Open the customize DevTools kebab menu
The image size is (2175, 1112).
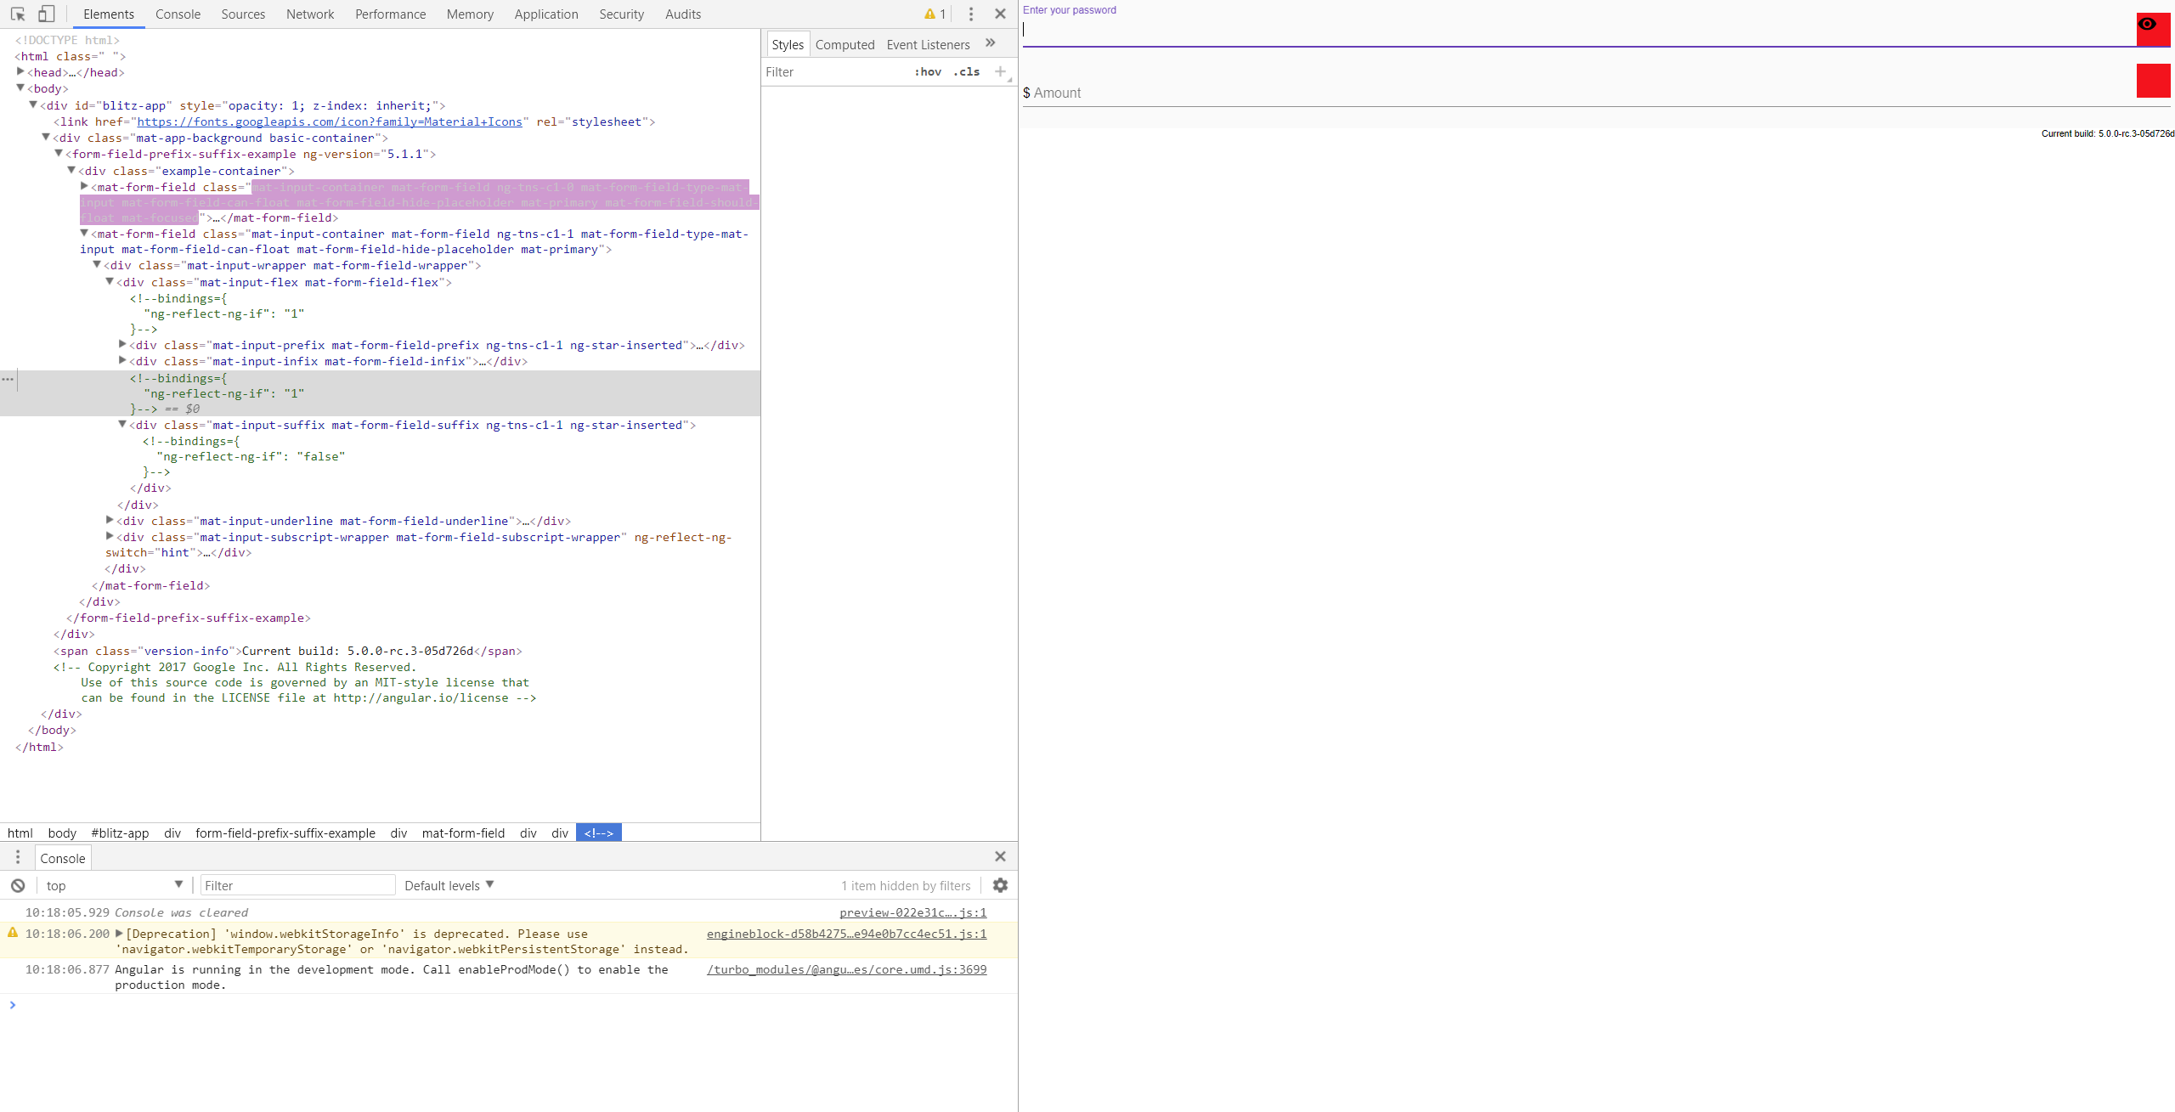pyautogui.click(x=970, y=14)
